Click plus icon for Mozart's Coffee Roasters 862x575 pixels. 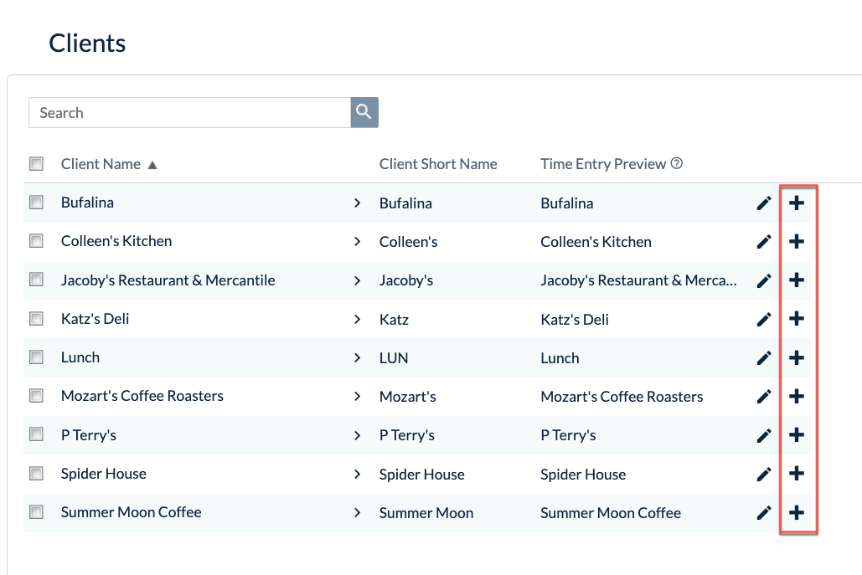[797, 397]
